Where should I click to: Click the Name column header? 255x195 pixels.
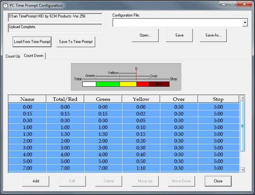[x=27, y=99]
